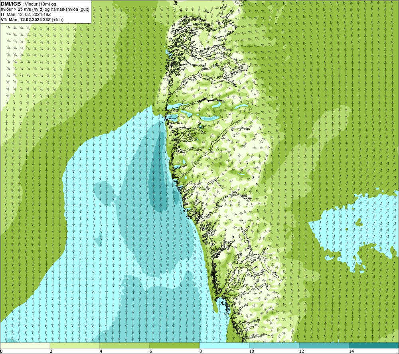Viewport: 399px width, 354px height.
Task: Click the '6' label on the wind scale
Action: pyautogui.click(x=151, y=351)
